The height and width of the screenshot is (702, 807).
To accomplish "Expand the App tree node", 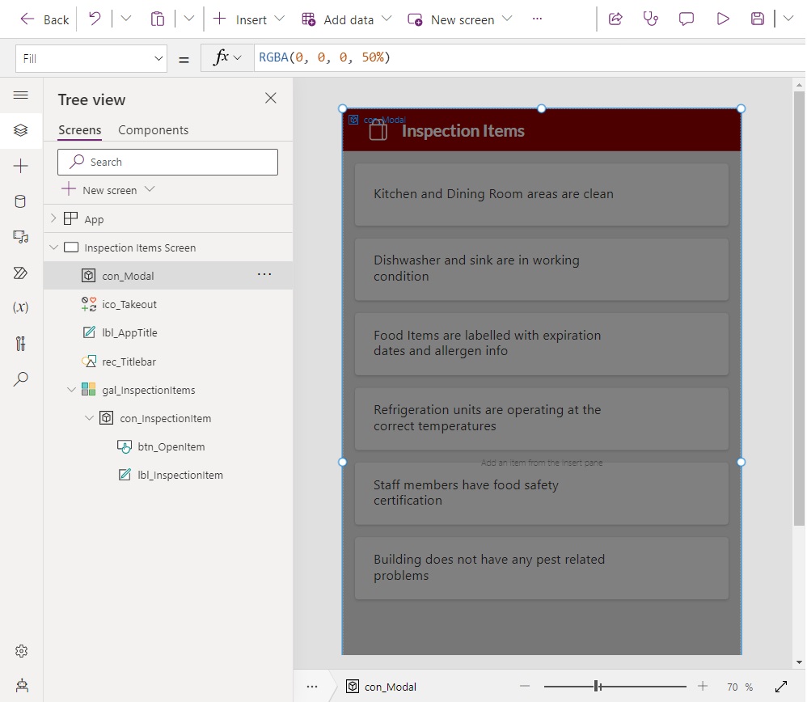I will [53, 218].
